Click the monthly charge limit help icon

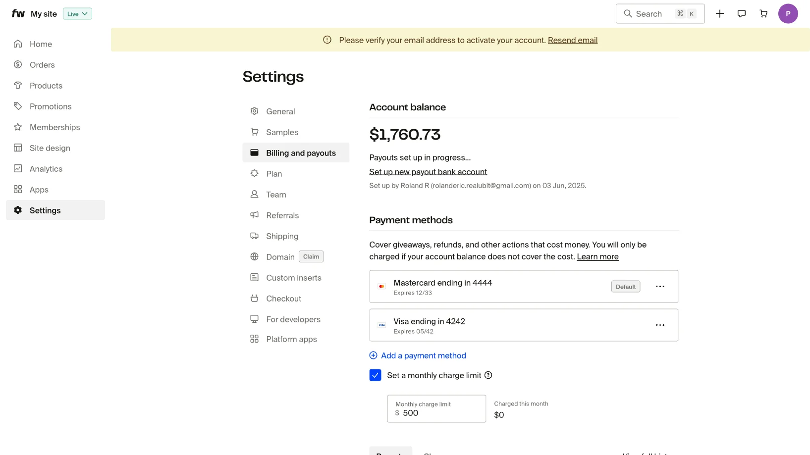(x=488, y=375)
